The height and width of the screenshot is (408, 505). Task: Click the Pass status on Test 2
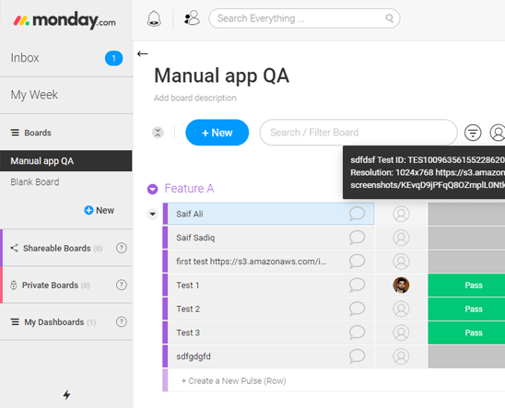point(466,309)
